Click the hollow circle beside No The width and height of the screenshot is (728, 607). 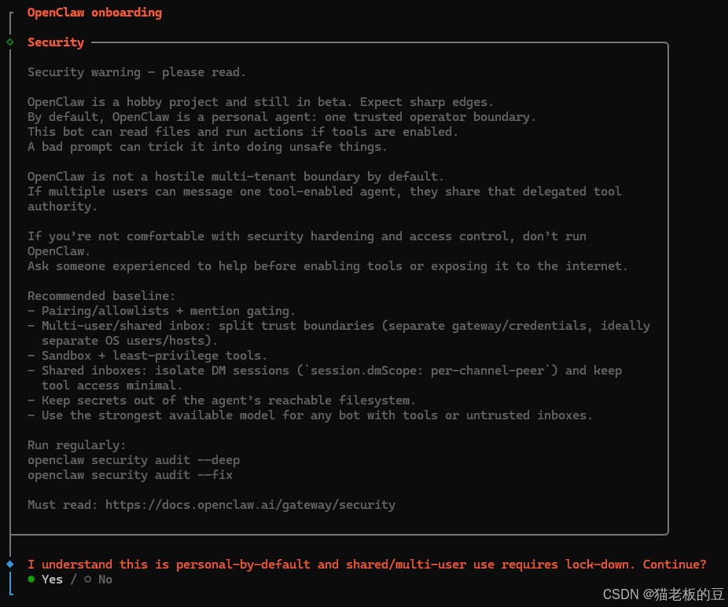(87, 580)
